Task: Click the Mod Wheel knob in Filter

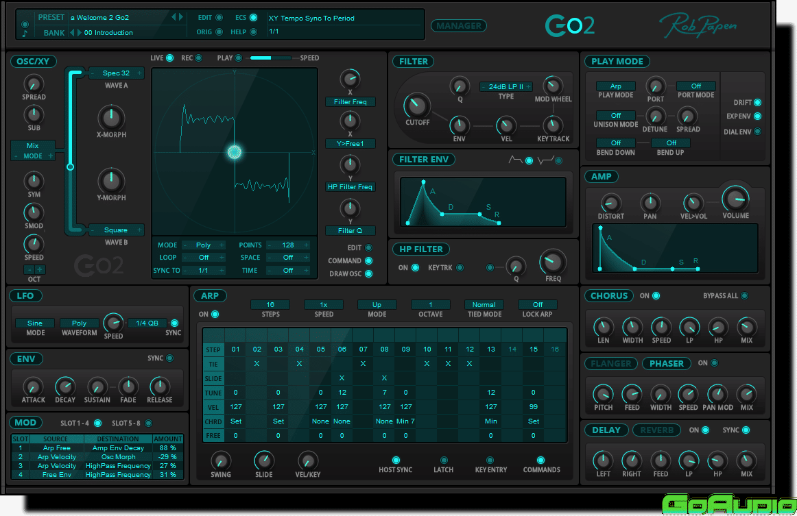Action: (x=553, y=86)
